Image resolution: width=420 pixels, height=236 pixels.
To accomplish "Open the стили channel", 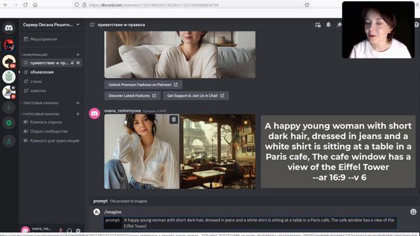I will (51, 81).
